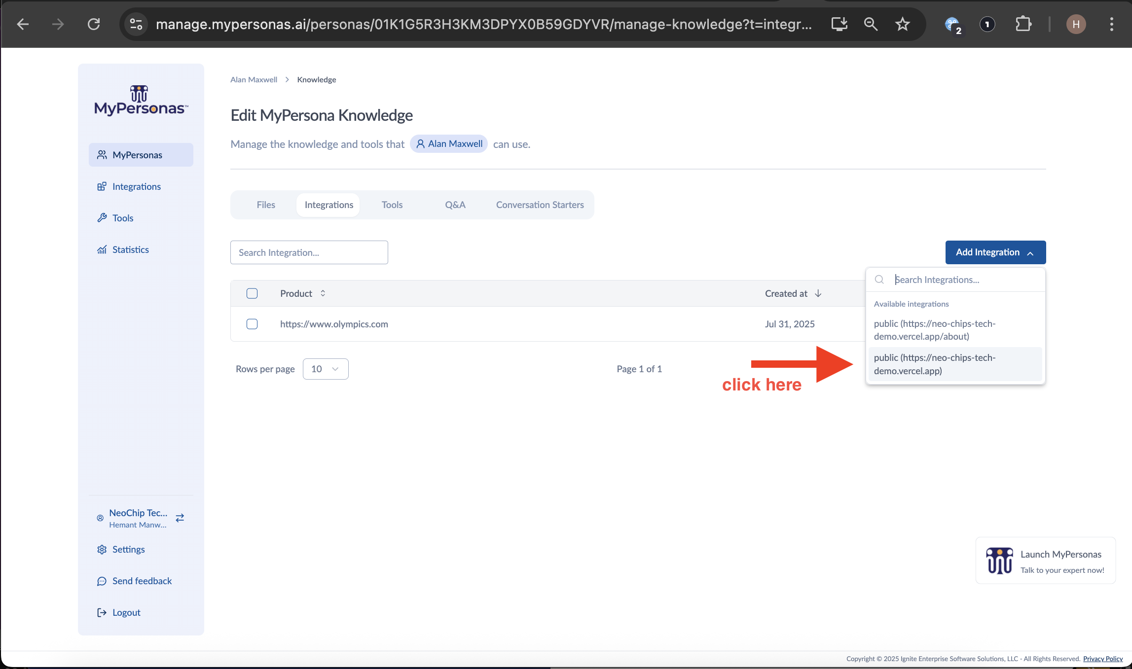Click the browser back arrow
Viewport: 1132px width, 669px height.
tap(23, 24)
